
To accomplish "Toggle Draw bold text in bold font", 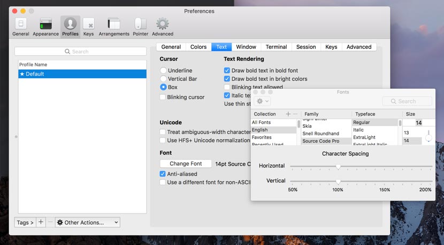I will (x=227, y=70).
